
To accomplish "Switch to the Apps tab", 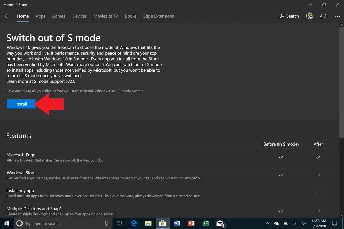I will click(40, 16).
